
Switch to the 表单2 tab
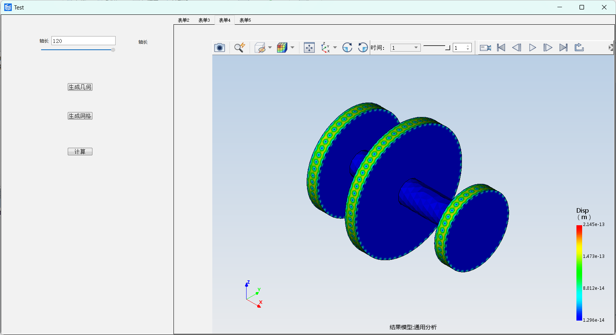pyautogui.click(x=183, y=20)
